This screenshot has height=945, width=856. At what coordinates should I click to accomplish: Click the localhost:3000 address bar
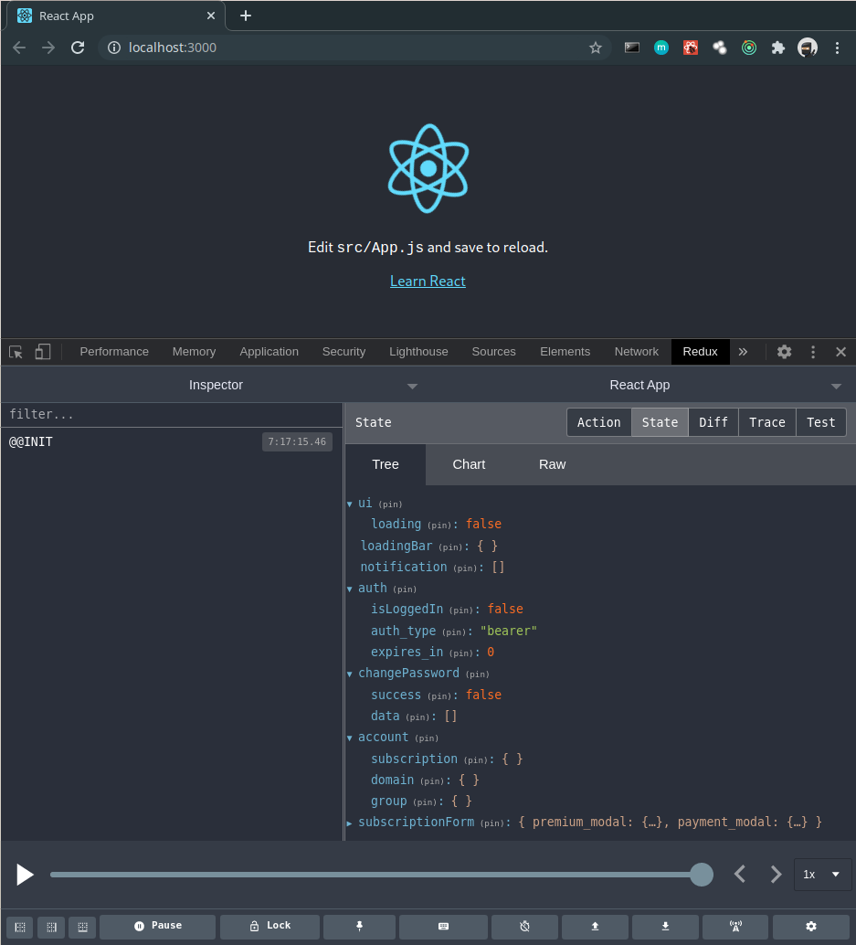click(x=354, y=48)
